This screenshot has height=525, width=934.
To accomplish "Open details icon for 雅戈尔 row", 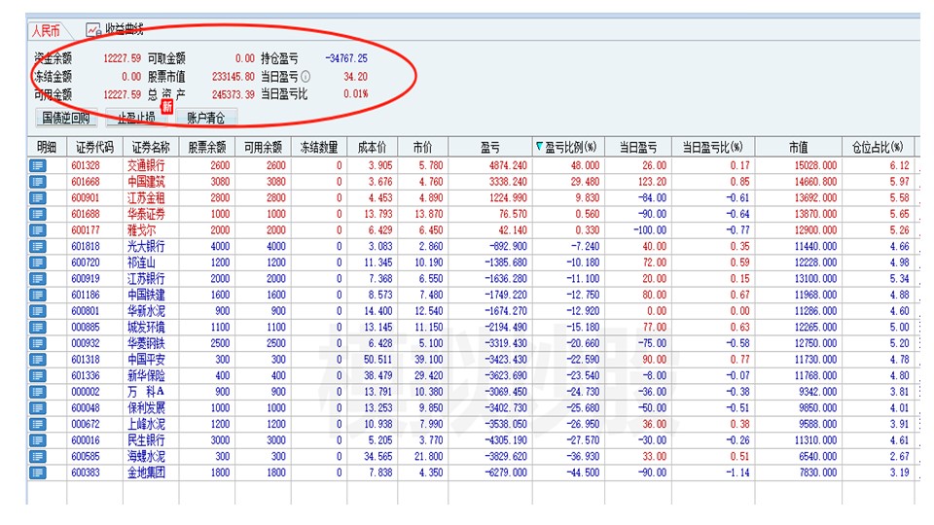I will pyautogui.click(x=38, y=229).
